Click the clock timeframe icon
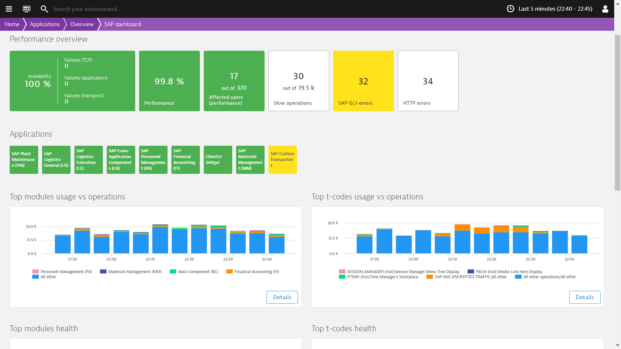The image size is (621, 349). (510, 9)
